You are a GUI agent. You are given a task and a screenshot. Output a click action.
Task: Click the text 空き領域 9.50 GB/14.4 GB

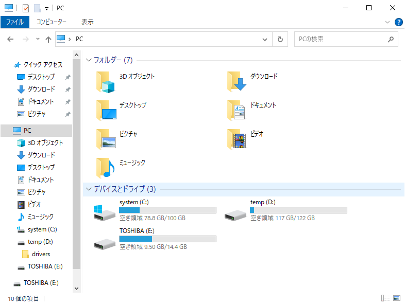point(153,247)
